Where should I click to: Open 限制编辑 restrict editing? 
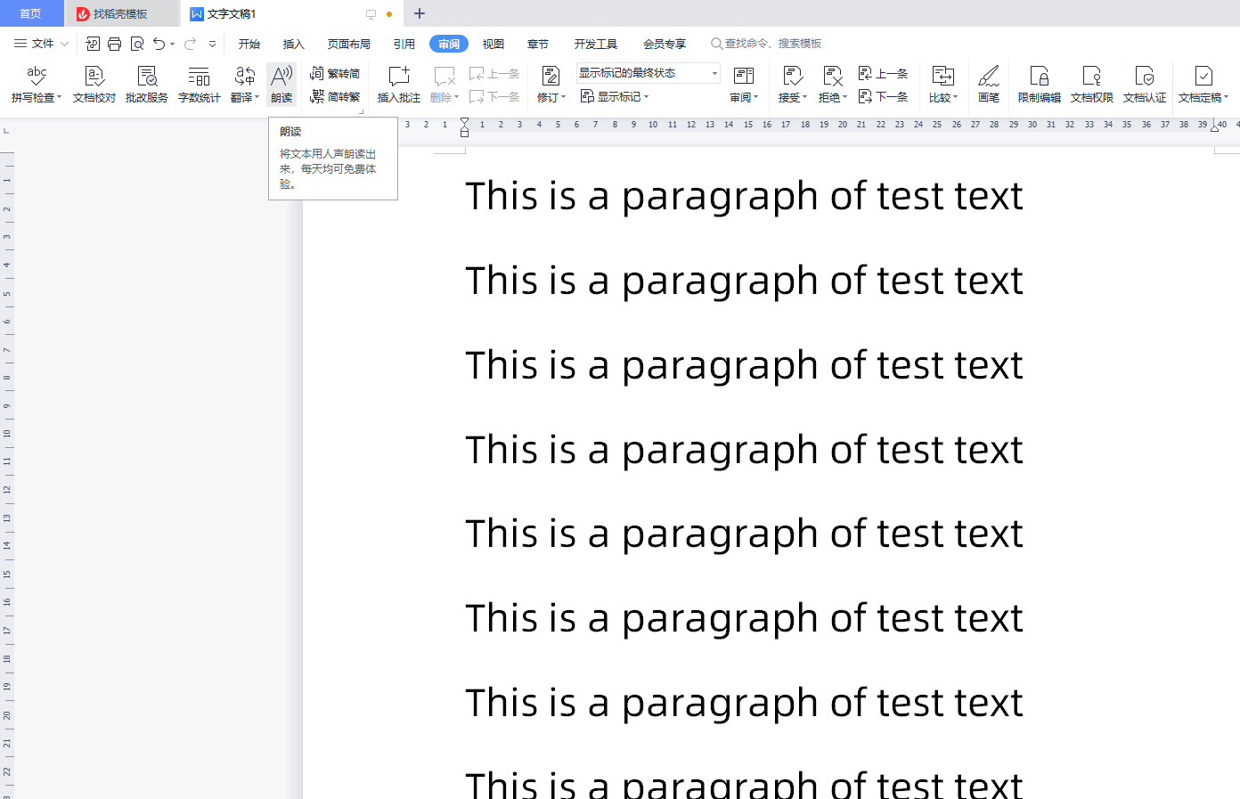pyautogui.click(x=1040, y=84)
